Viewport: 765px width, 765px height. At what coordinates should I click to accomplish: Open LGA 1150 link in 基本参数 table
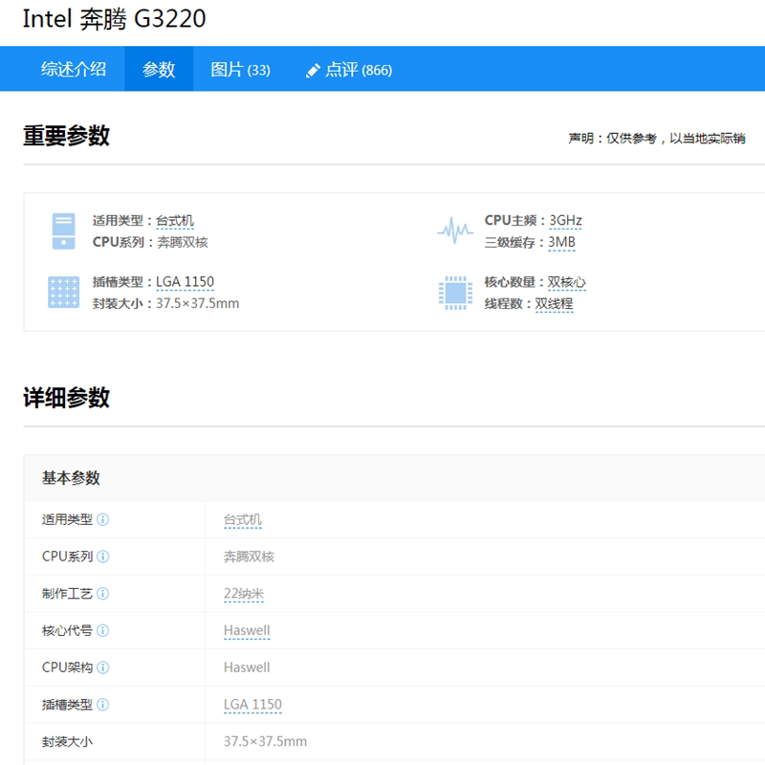(x=252, y=705)
